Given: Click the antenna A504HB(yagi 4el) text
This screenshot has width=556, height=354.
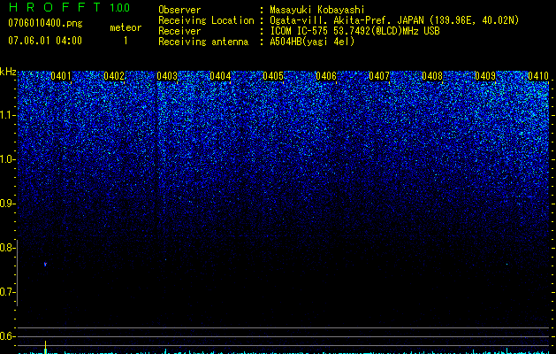Looking at the screenshot, I should point(312,42).
